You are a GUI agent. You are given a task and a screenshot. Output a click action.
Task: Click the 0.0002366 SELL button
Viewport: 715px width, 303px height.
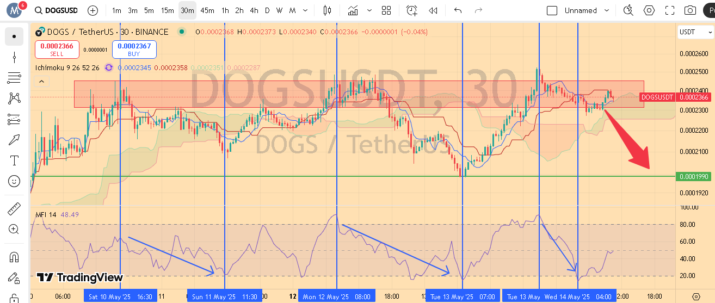coord(57,50)
